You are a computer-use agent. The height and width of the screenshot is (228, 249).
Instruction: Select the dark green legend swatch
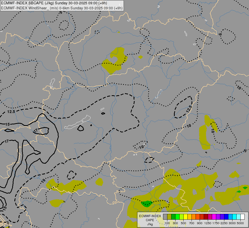pos(173,217)
